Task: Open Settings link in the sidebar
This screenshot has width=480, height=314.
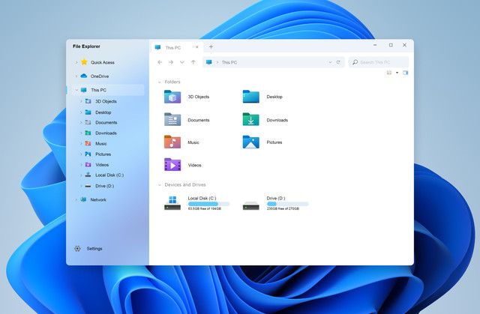Action: point(94,249)
